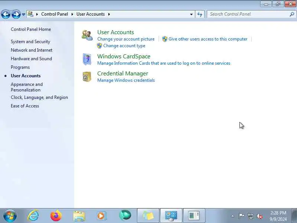The width and height of the screenshot is (297, 223).
Task: Show hidden system tray icons arrow
Action: coord(233,216)
